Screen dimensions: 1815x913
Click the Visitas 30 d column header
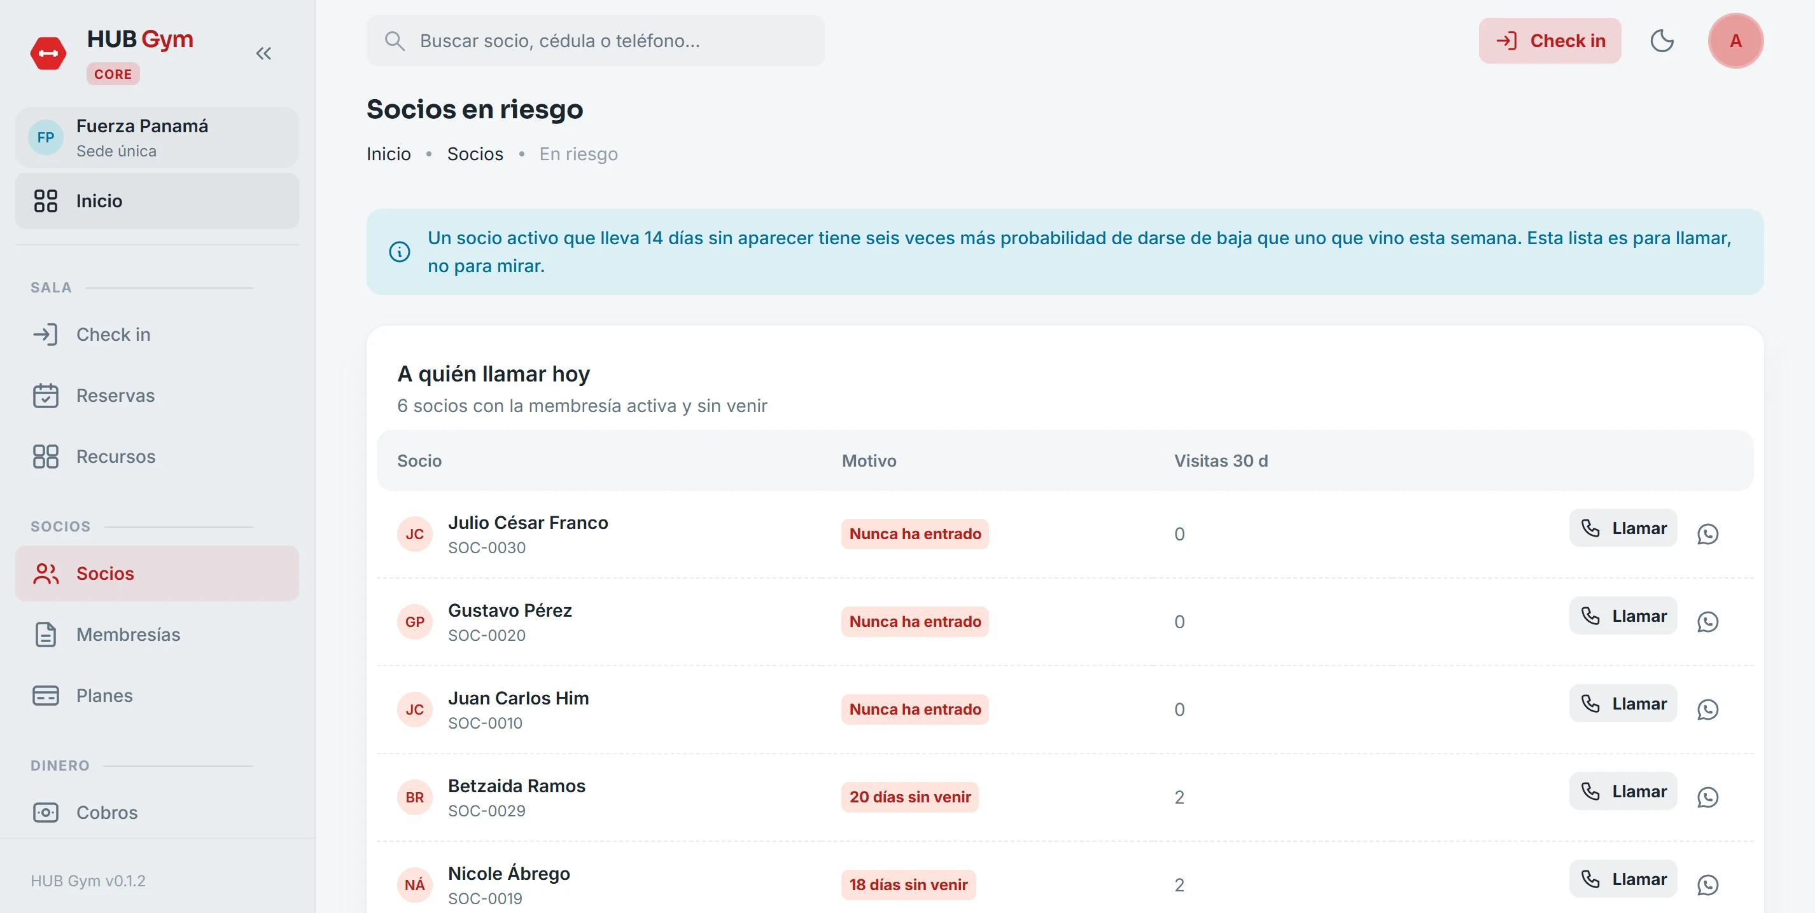(x=1221, y=461)
